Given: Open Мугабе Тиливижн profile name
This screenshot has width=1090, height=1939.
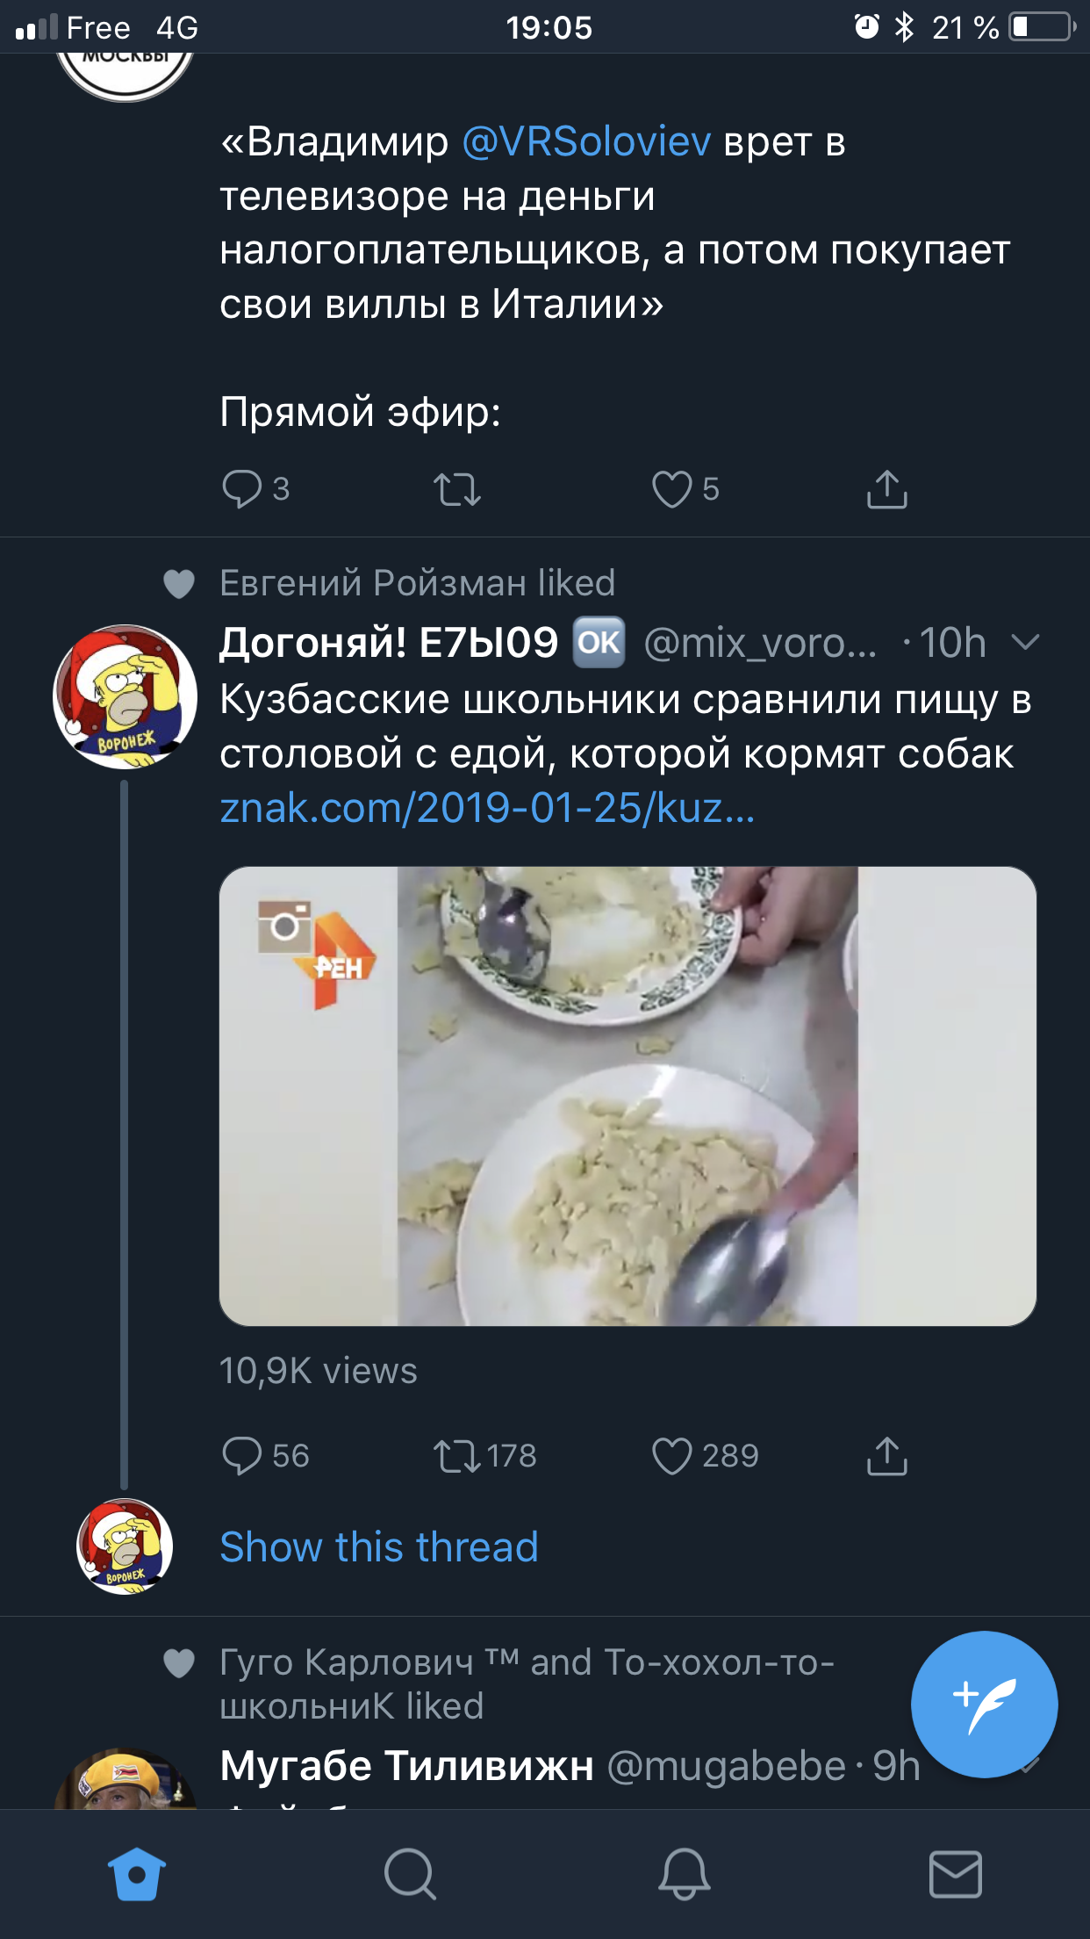Looking at the screenshot, I should coord(406,1767).
